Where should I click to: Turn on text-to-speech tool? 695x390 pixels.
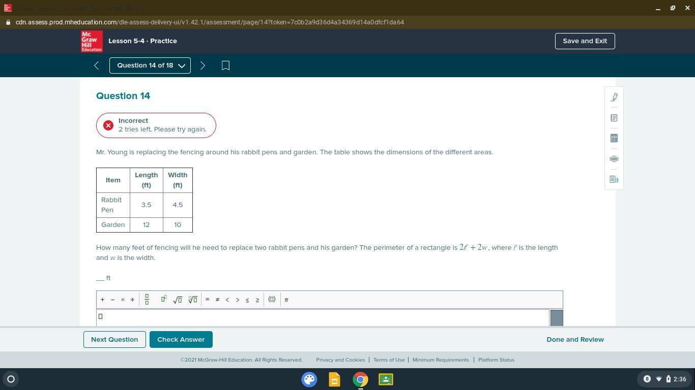[x=614, y=179]
